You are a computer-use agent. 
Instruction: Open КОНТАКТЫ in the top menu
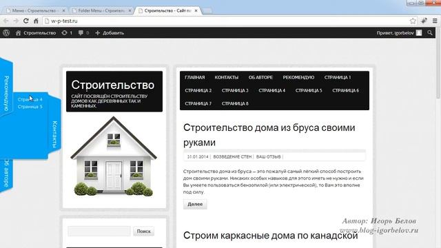pyautogui.click(x=227, y=77)
